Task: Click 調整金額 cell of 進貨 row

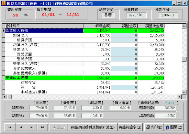Action: (x=124, y=87)
